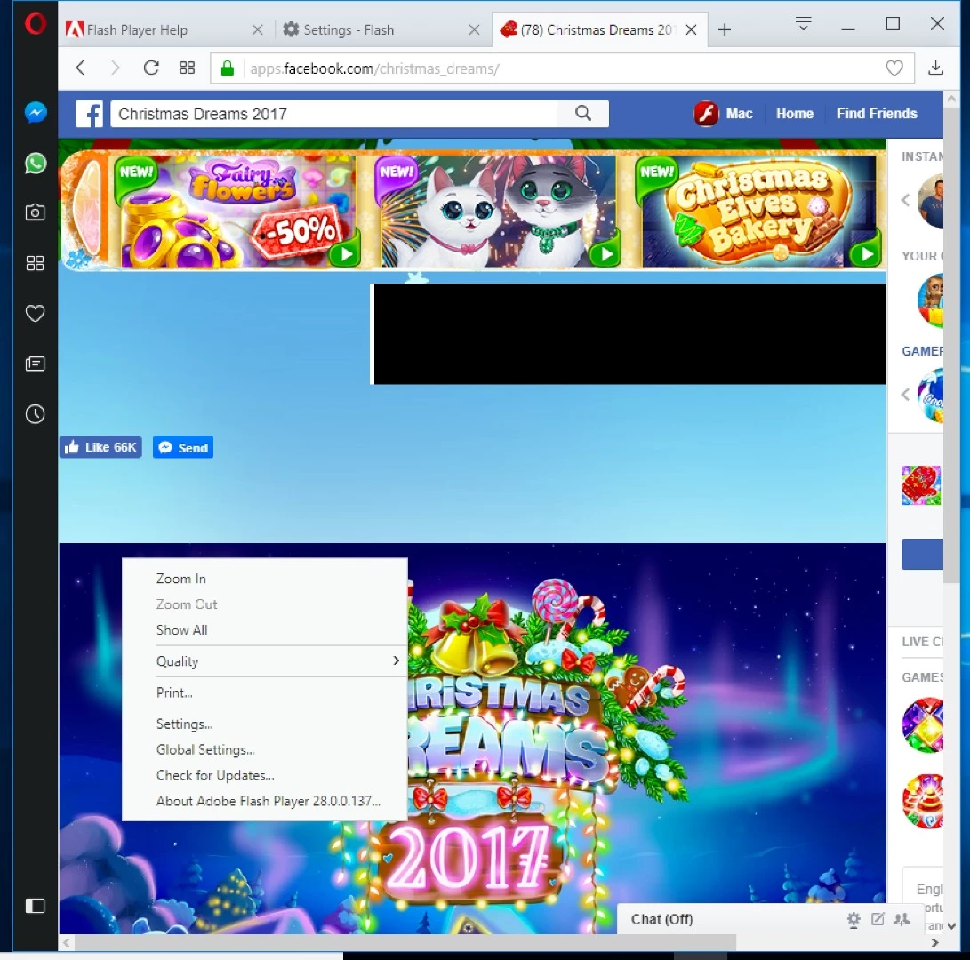The width and height of the screenshot is (970, 960).
Task: Open Mac profile link
Action: pyautogui.click(x=723, y=114)
